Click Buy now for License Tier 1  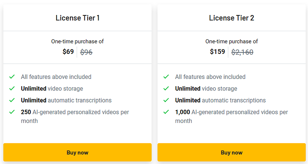pyautogui.click(x=77, y=152)
